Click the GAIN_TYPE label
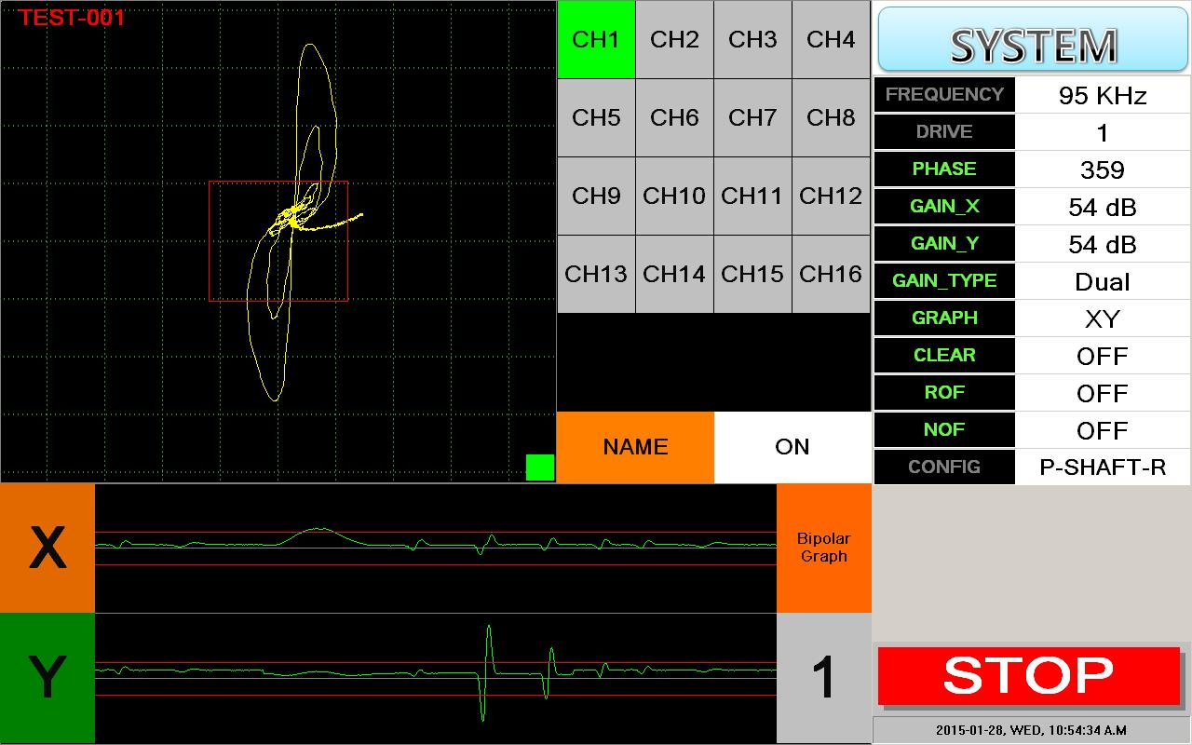This screenshot has height=745, width=1192. point(944,281)
